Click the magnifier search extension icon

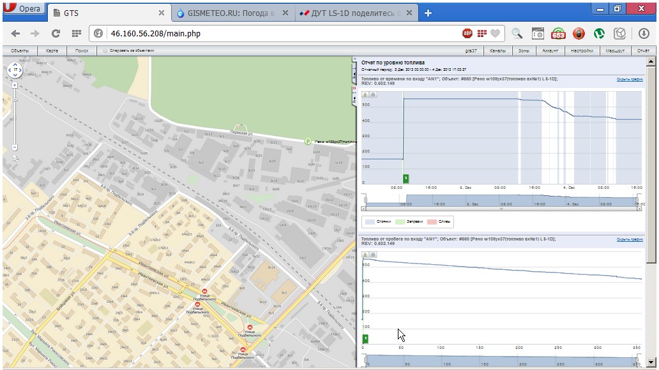[x=517, y=33]
